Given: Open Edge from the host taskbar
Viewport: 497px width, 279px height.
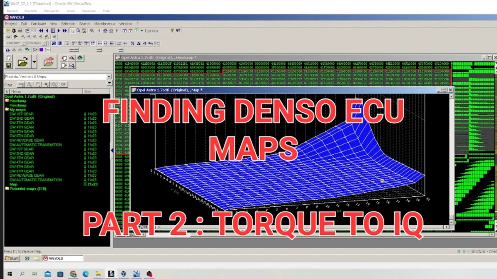Looking at the screenshot, I should pyautogui.click(x=85, y=274).
